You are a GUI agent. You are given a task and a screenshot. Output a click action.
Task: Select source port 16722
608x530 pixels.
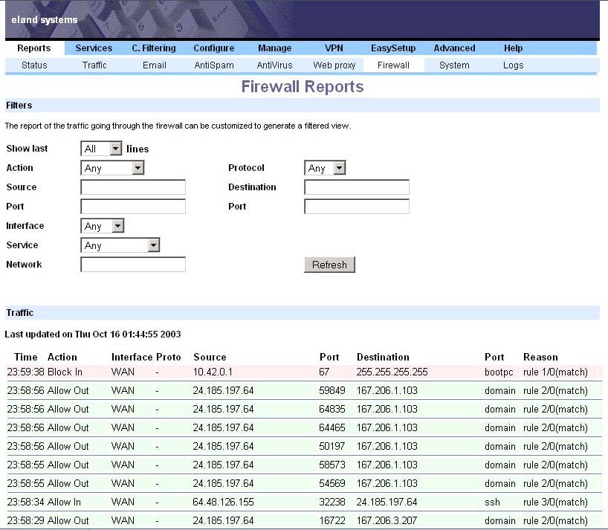[332, 520]
